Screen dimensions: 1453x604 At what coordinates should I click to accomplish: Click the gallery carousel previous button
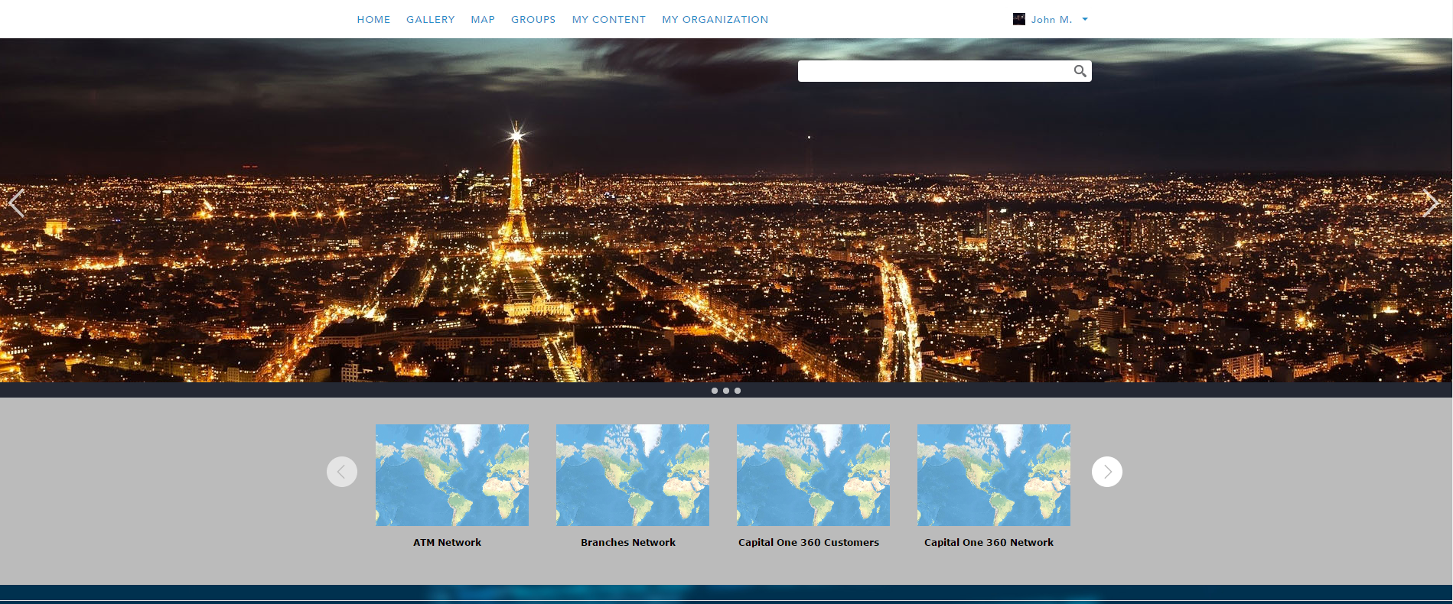click(342, 472)
